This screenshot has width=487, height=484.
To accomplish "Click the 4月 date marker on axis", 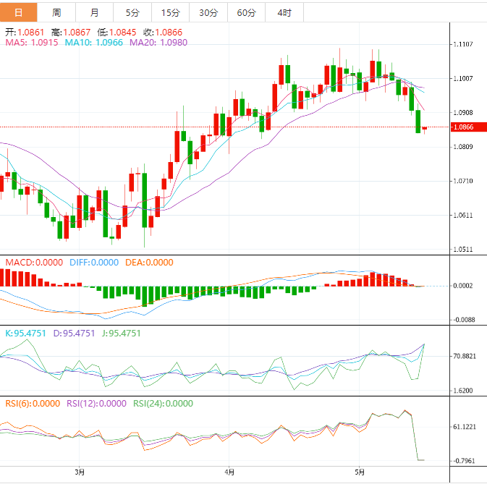I will [229, 472].
